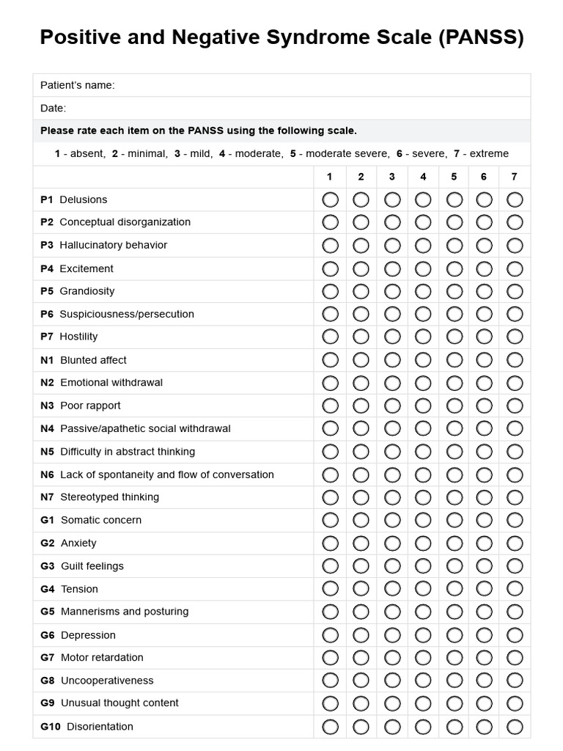Viewport: 563px width, 751px height.
Task: Choose rating 2 for P4 Excitement
Action: pos(361,268)
